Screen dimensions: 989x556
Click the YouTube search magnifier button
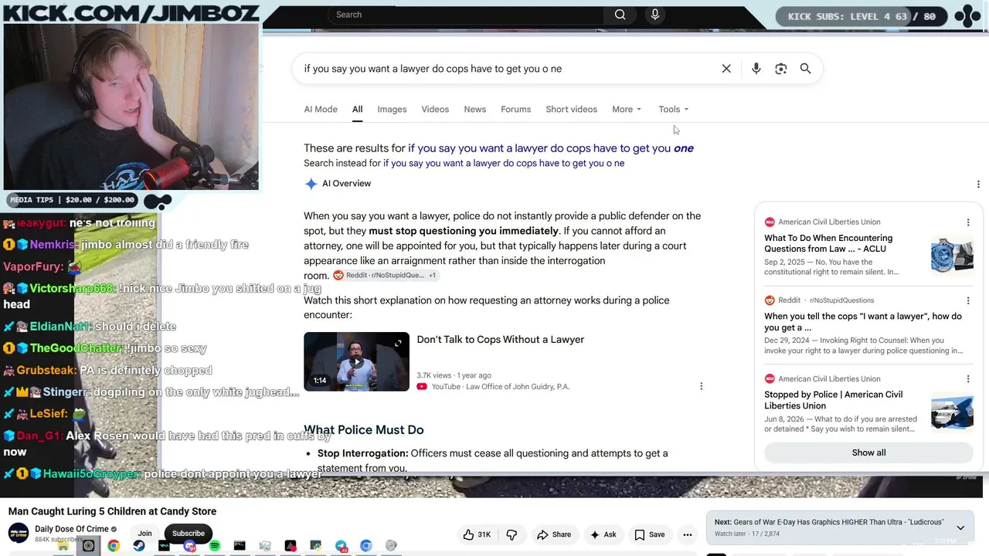point(620,15)
